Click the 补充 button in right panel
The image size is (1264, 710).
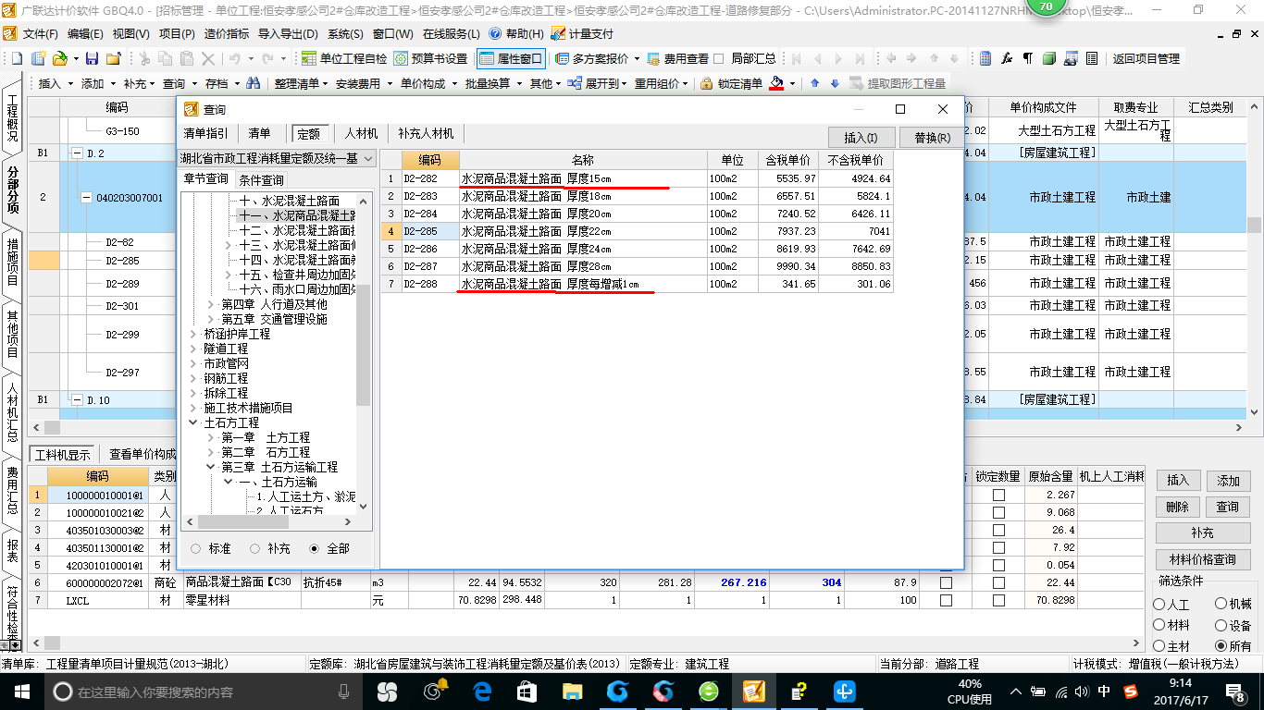click(x=1202, y=533)
